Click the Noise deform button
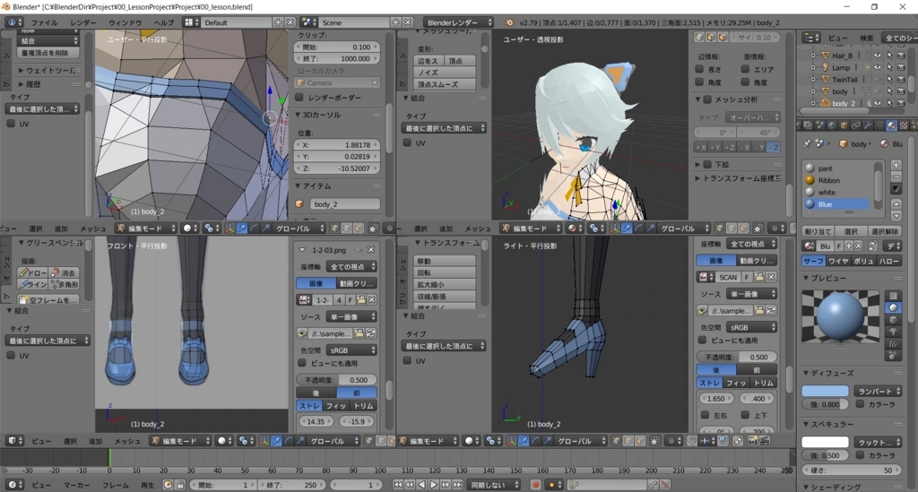This screenshot has height=492, width=918. (x=445, y=72)
